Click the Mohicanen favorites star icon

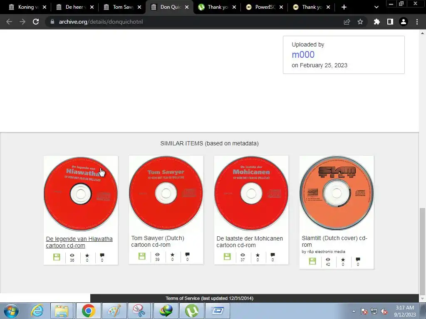click(258, 255)
